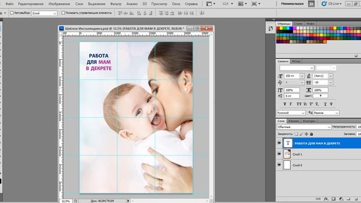This screenshot has height=203, width=361.
Task: Open the auto-select Слой dropdown
Action: coord(44,14)
